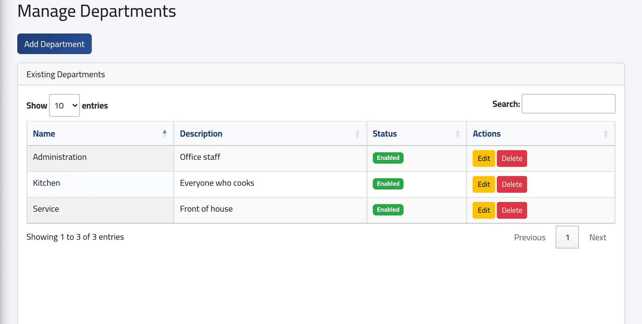Delete the Service department
The image size is (642, 324).
(x=512, y=210)
